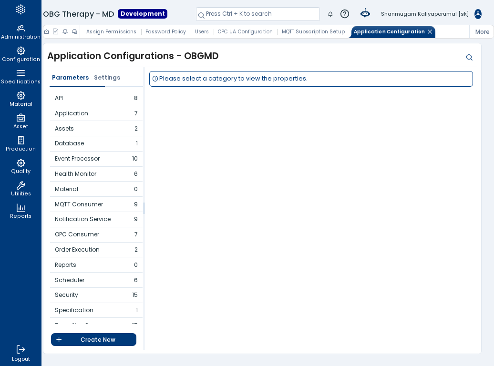This screenshot has width=494, height=366.
Task: Open the Reports sidebar menu
Action: tap(21, 211)
